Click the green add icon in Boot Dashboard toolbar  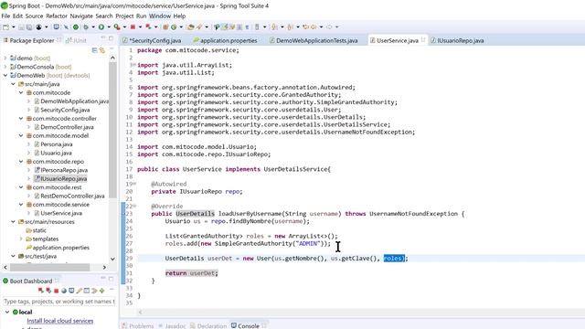click(x=101, y=291)
